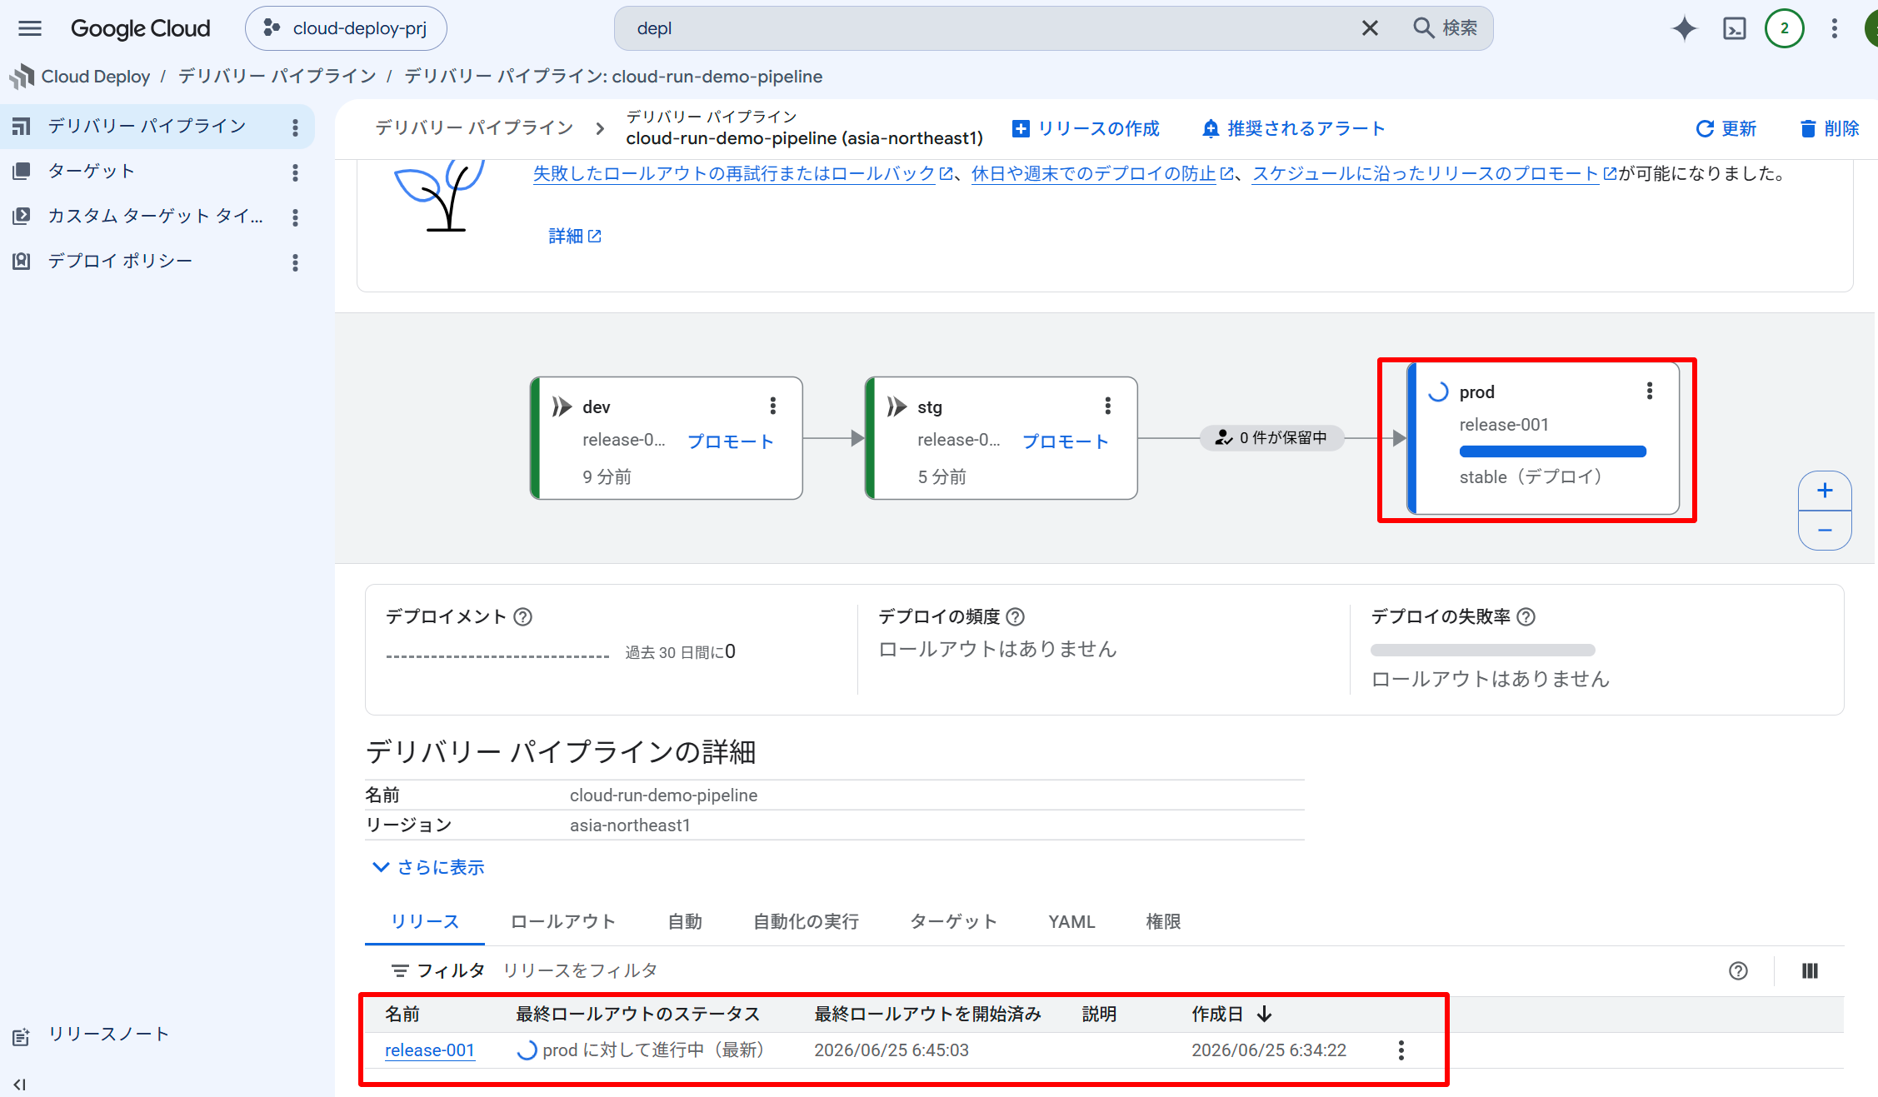Select デプロイ ポリシー in the sidebar

point(120,261)
